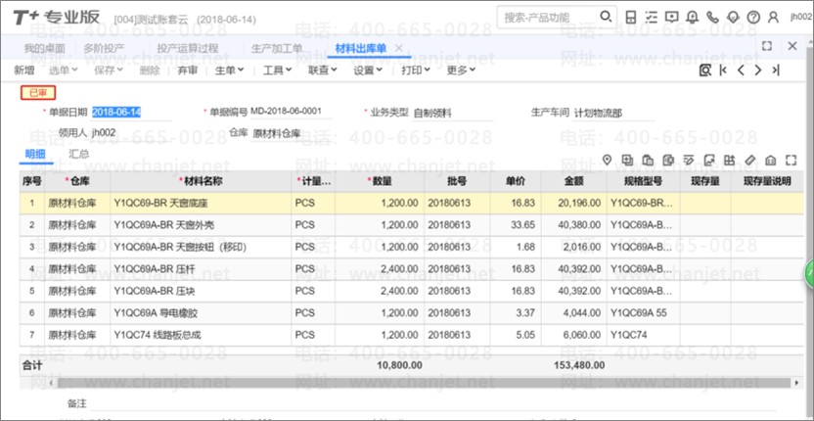The width and height of the screenshot is (814, 421).
Task: Click the phone support icon
Action: [713, 17]
